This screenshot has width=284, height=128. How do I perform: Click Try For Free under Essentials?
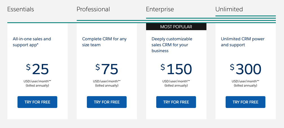(x=37, y=102)
